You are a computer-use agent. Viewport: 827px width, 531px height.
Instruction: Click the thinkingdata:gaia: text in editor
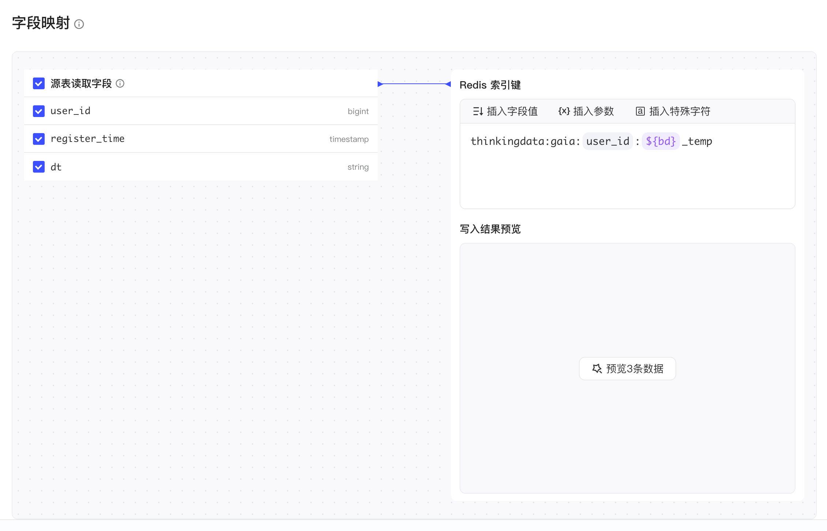525,141
